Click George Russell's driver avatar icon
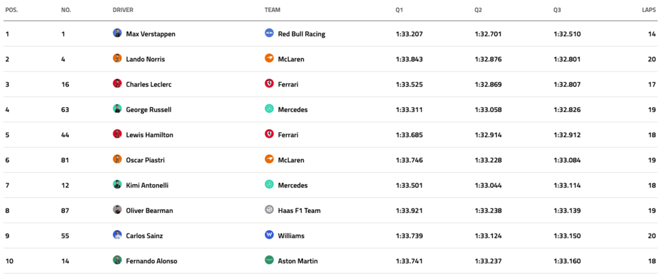This screenshot has height=274, width=663. (x=117, y=109)
